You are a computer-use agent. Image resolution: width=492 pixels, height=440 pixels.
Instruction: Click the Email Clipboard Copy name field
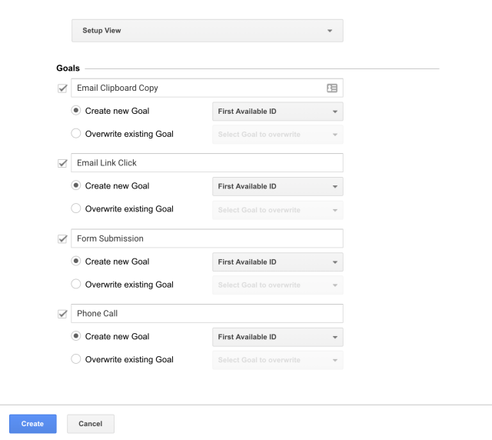[207, 88]
